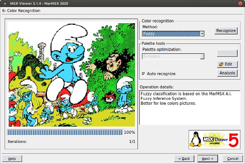The height and width of the screenshot is (164, 245).
Task: Go back with the Back button
Action: (184, 159)
